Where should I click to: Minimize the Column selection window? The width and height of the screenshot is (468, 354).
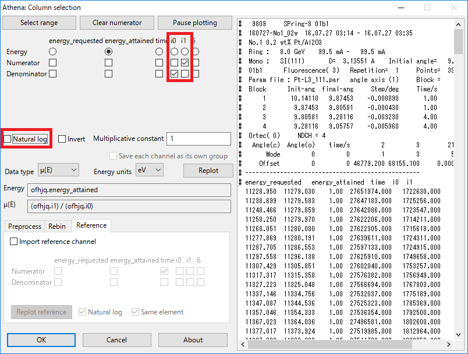pos(401,8)
